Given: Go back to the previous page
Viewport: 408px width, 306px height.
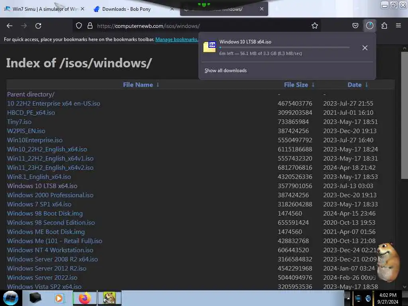Looking at the screenshot, I should [x=10, y=26].
